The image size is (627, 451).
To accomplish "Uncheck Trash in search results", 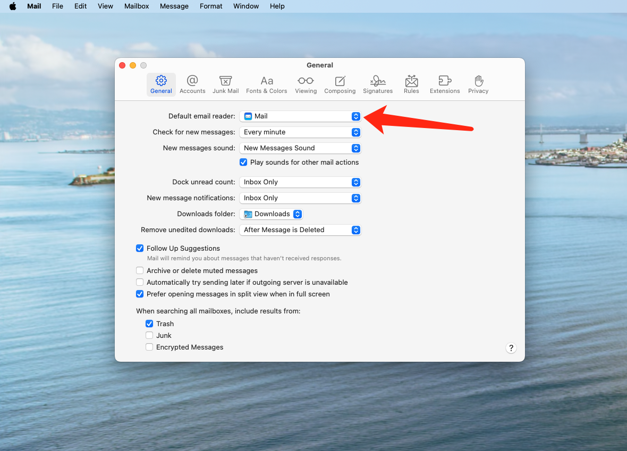I will tap(149, 324).
